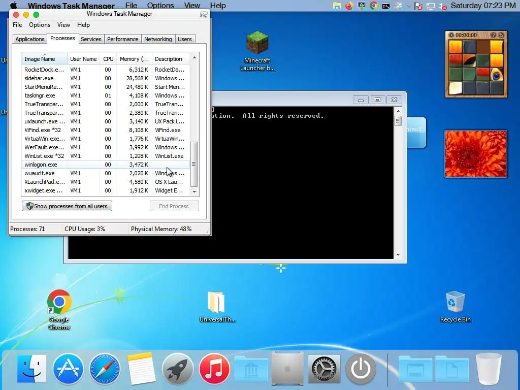Open System Preferences gear in dock
Image resolution: width=520 pixels, height=390 pixels.
point(324,369)
